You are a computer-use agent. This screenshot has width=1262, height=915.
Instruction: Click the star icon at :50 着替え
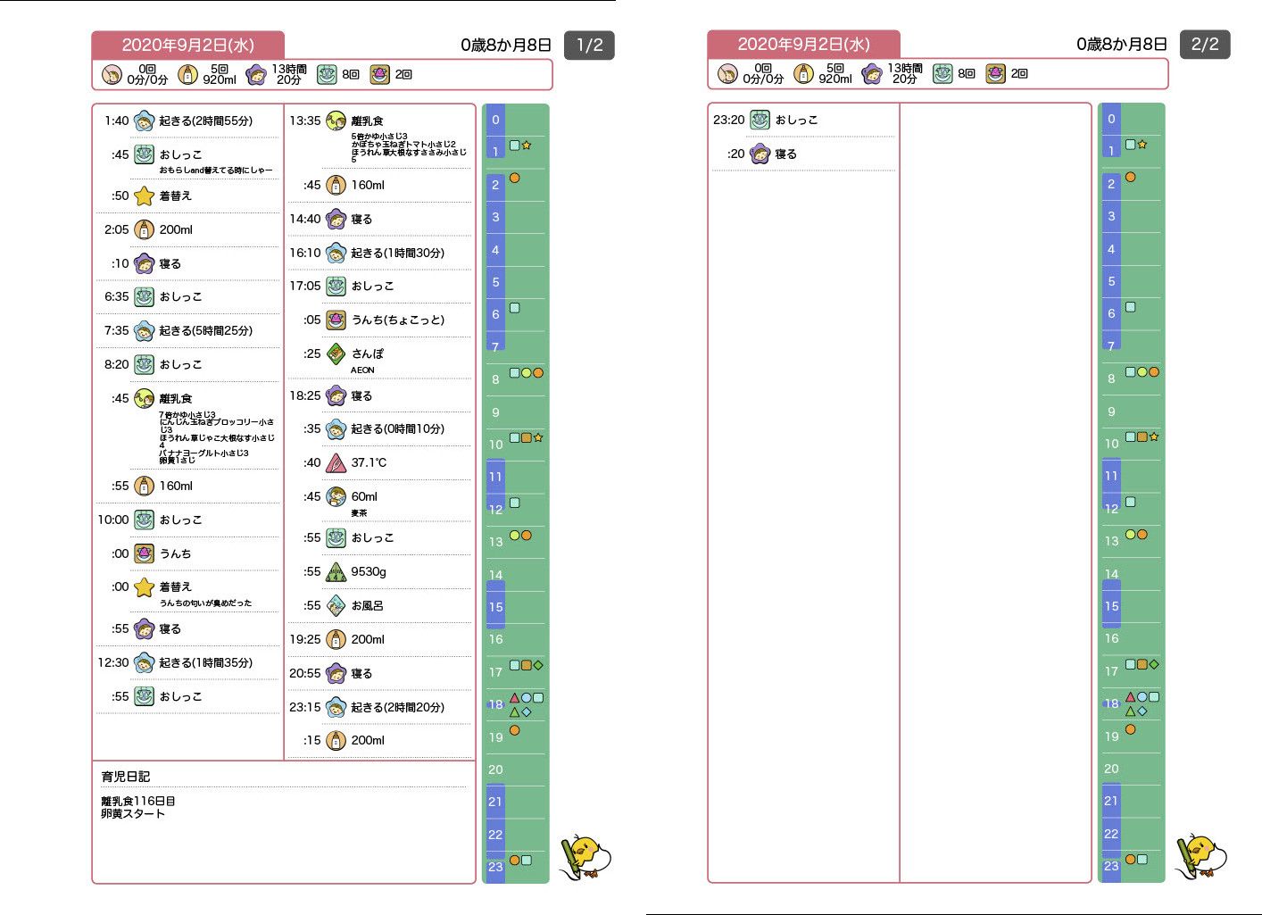tap(145, 195)
